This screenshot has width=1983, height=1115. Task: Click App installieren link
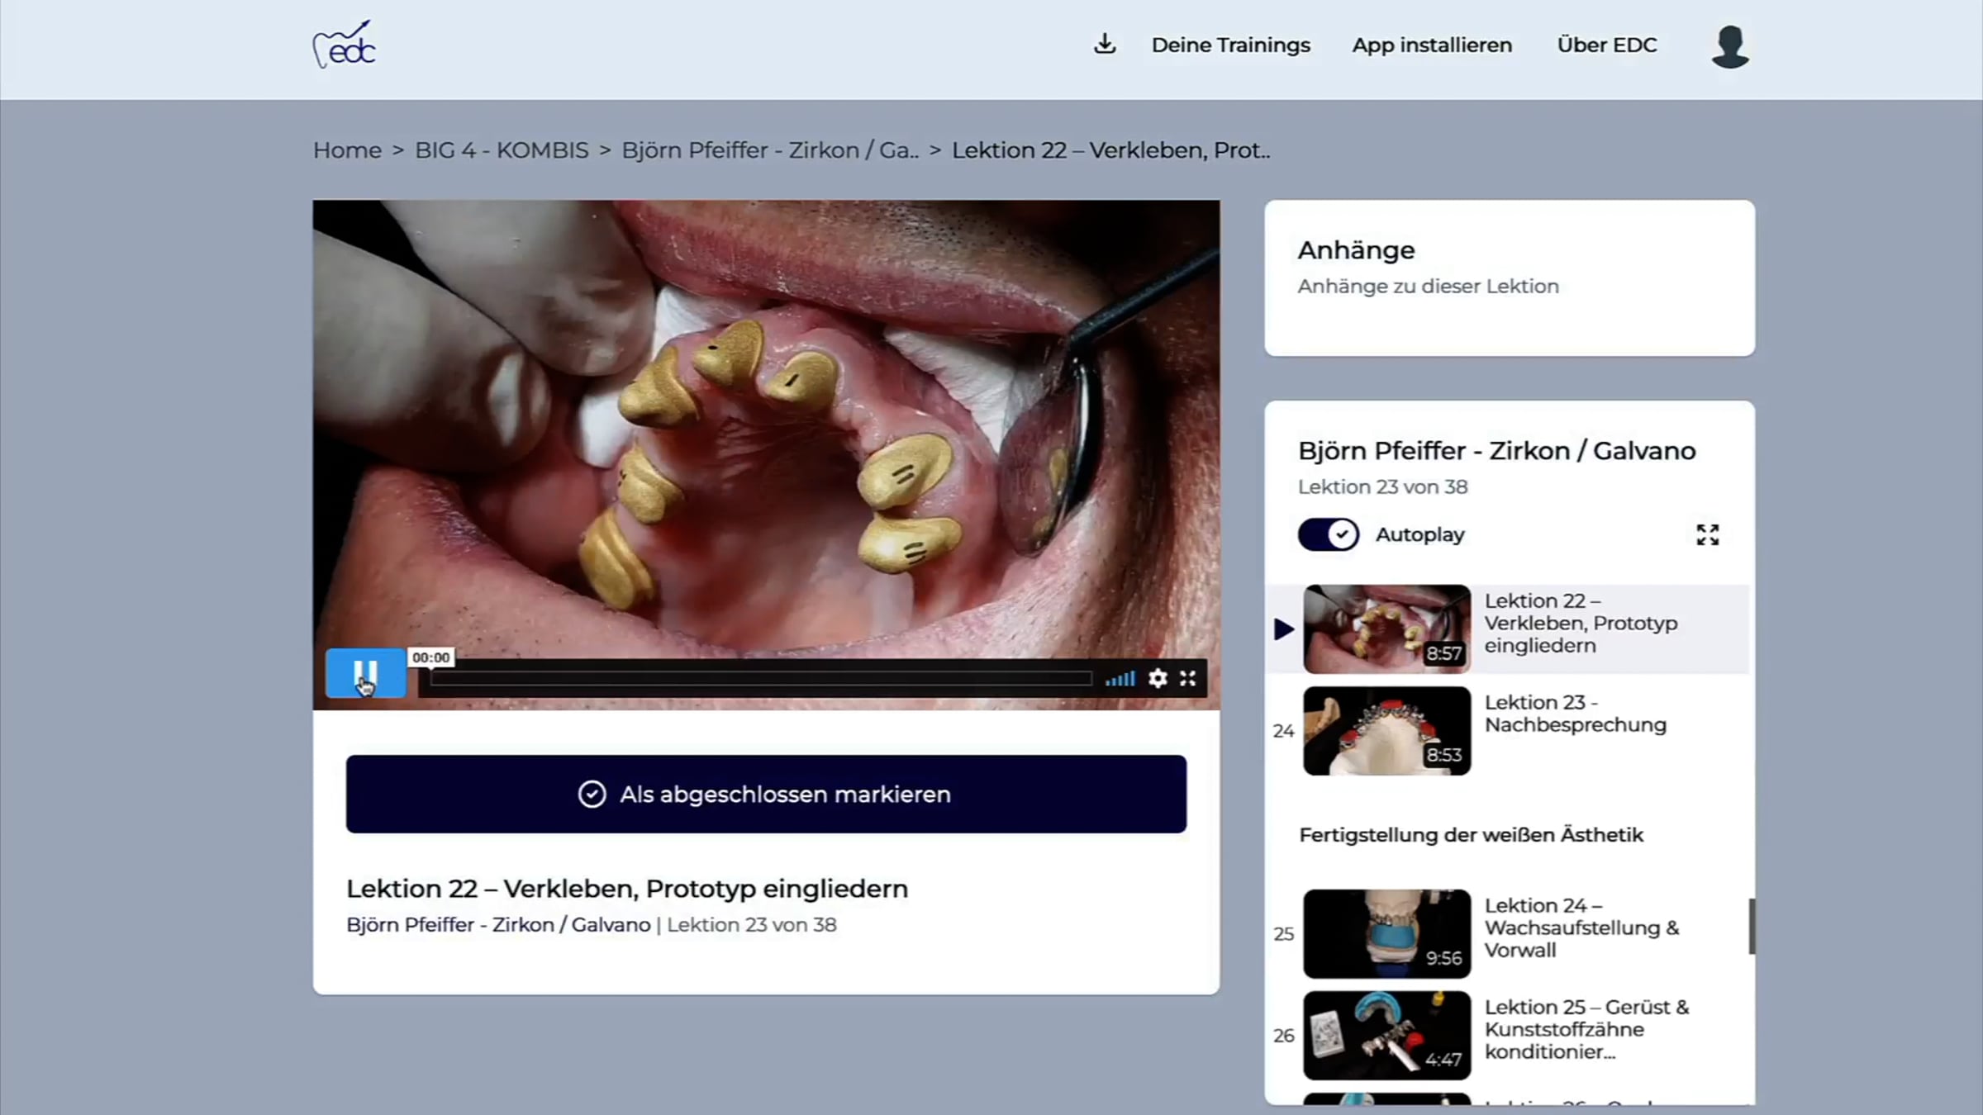1432,45
